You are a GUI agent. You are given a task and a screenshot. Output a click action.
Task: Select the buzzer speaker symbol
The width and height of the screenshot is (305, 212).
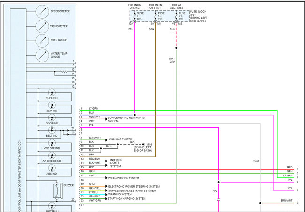[58, 191]
